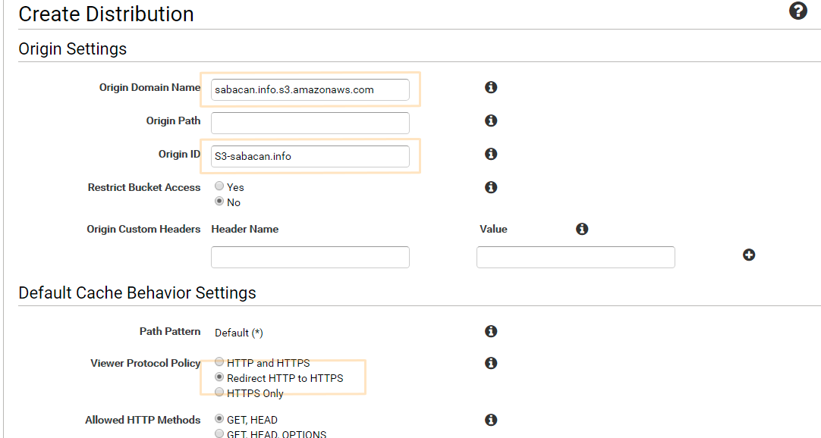Show info for Origin Domain Name
Screen dimensions: 821x438
pyautogui.click(x=491, y=87)
